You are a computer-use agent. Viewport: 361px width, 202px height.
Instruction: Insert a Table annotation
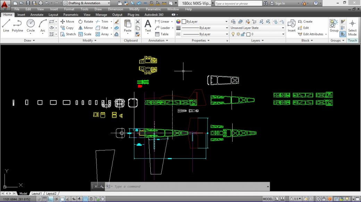click(x=162, y=34)
